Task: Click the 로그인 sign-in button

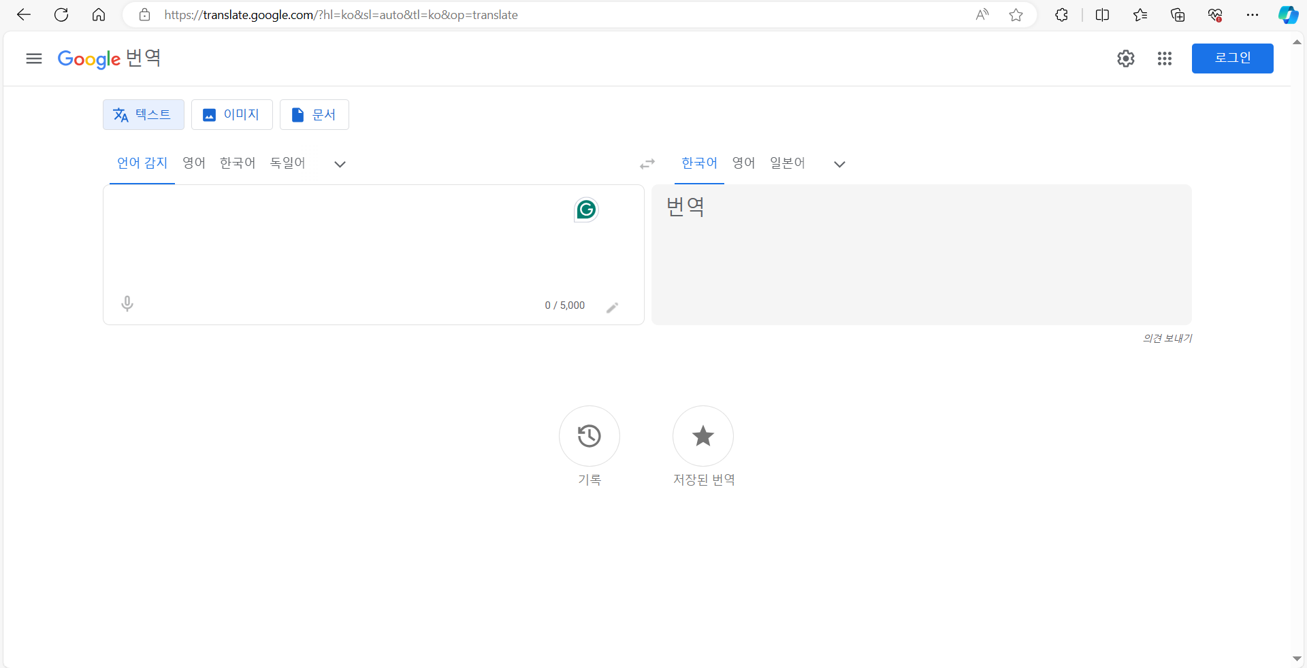Action: click(1232, 59)
